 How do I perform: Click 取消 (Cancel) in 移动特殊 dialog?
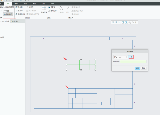tap(144, 68)
